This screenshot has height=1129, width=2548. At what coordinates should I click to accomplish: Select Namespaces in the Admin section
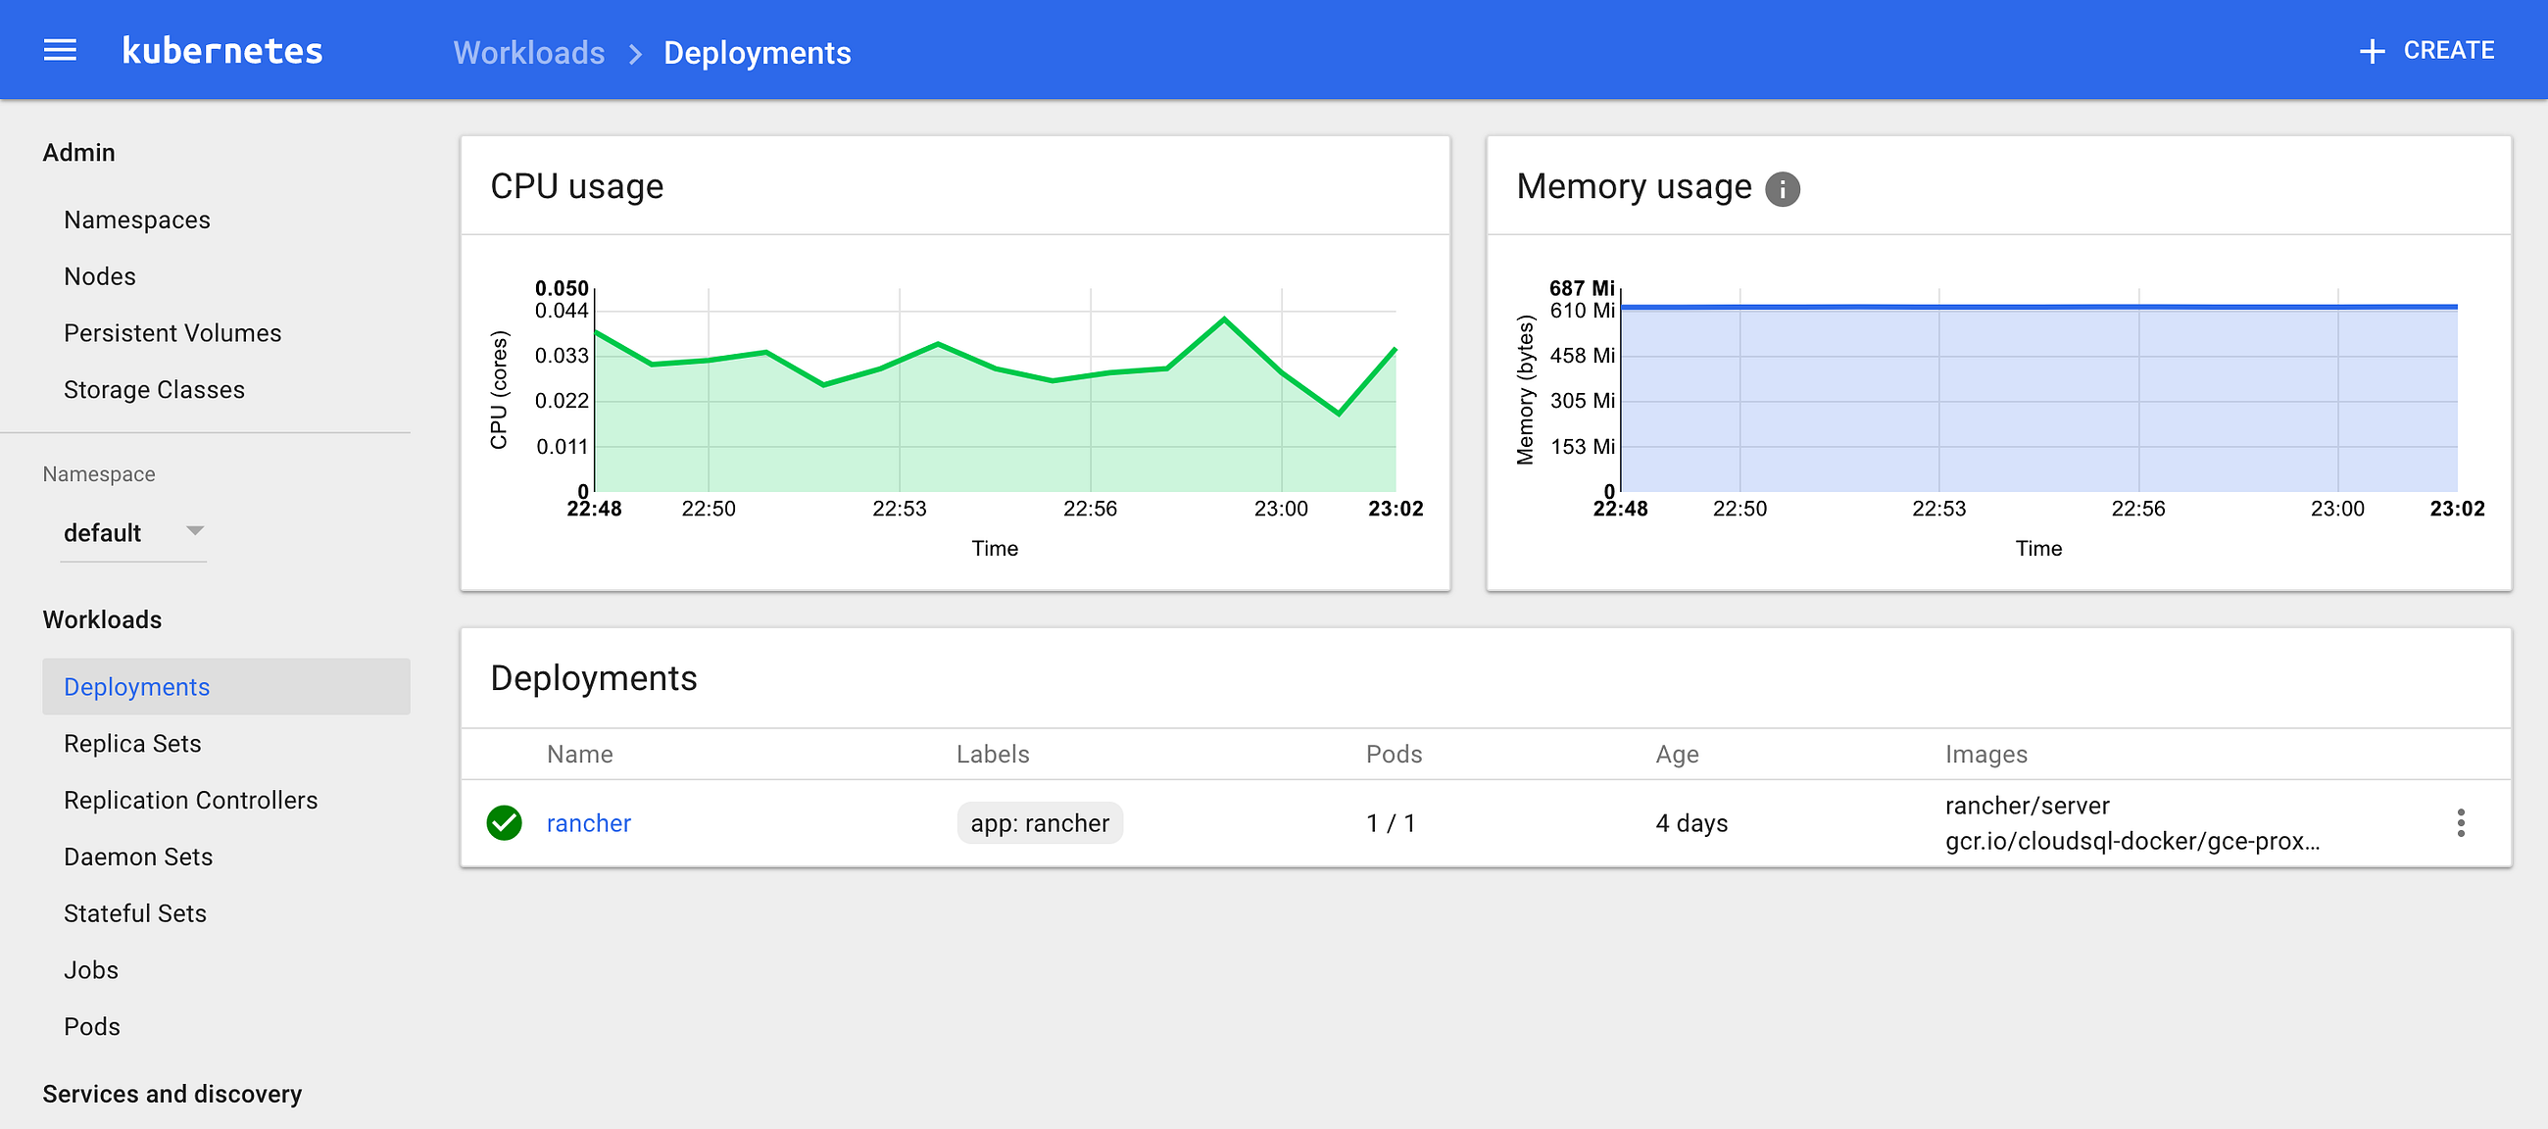[136, 220]
